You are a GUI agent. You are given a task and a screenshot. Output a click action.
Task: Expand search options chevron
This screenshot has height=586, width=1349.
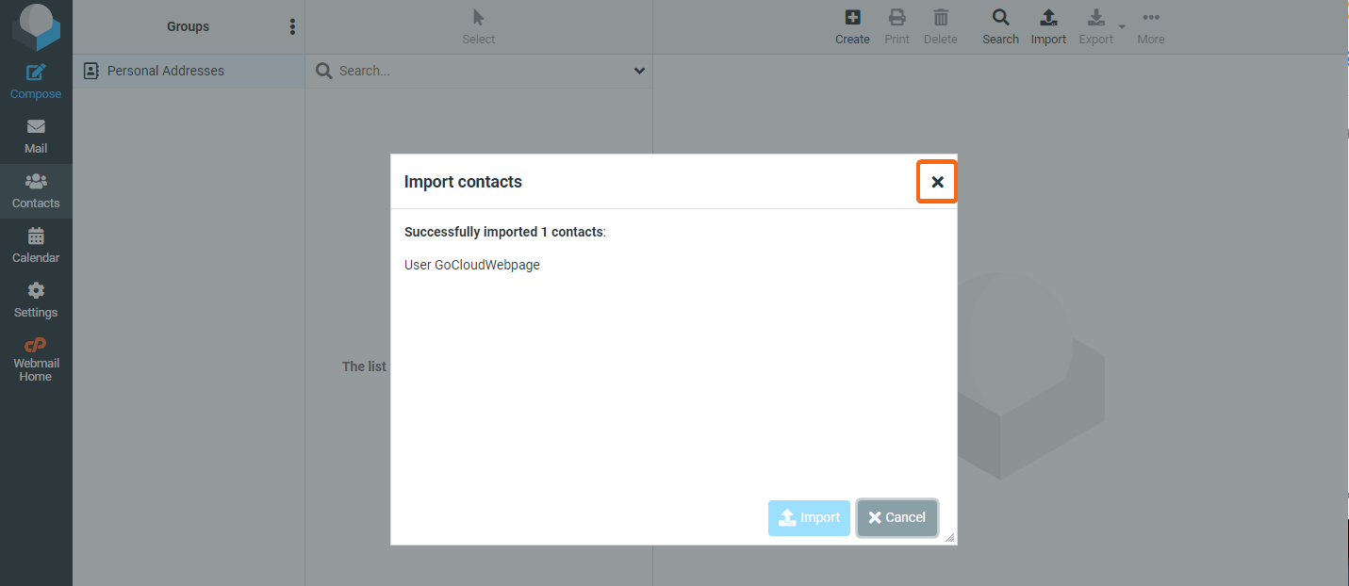640,71
